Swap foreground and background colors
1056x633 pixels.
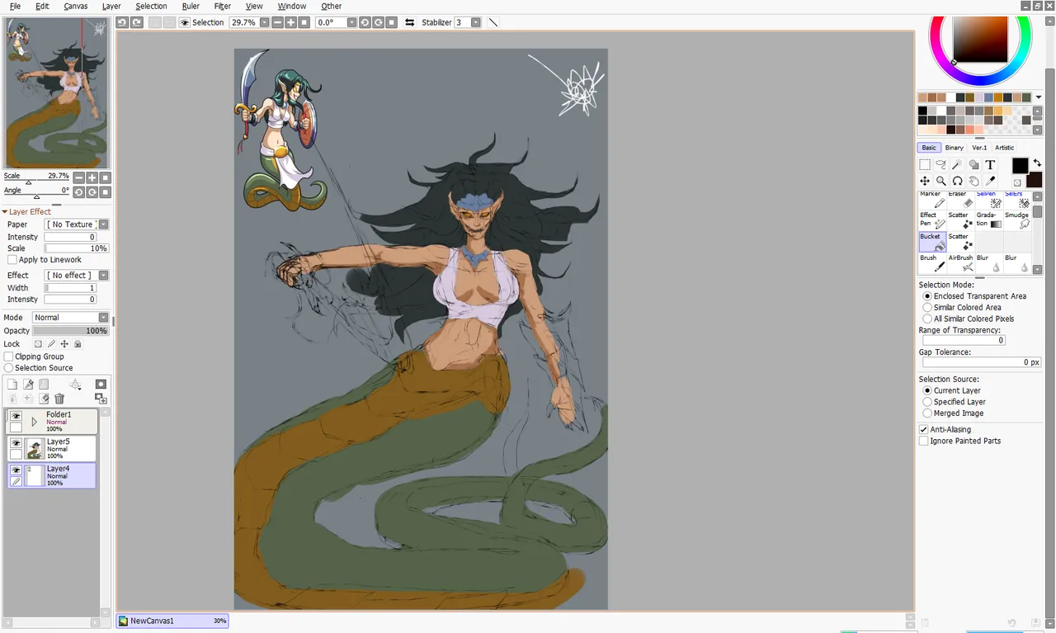point(1037,163)
